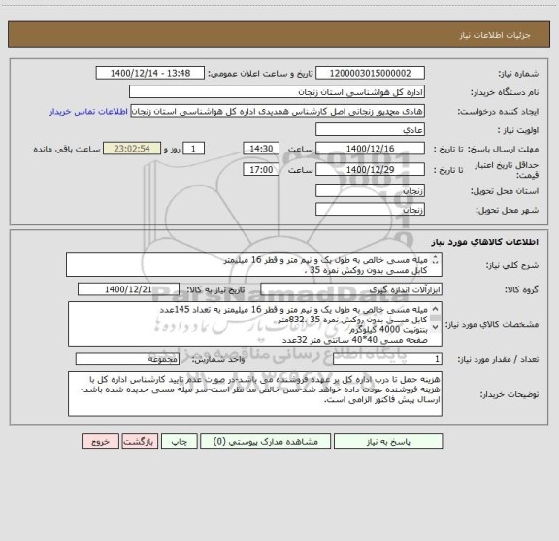
Task: Click the priority field showing 'عادی'
Action: (370, 129)
